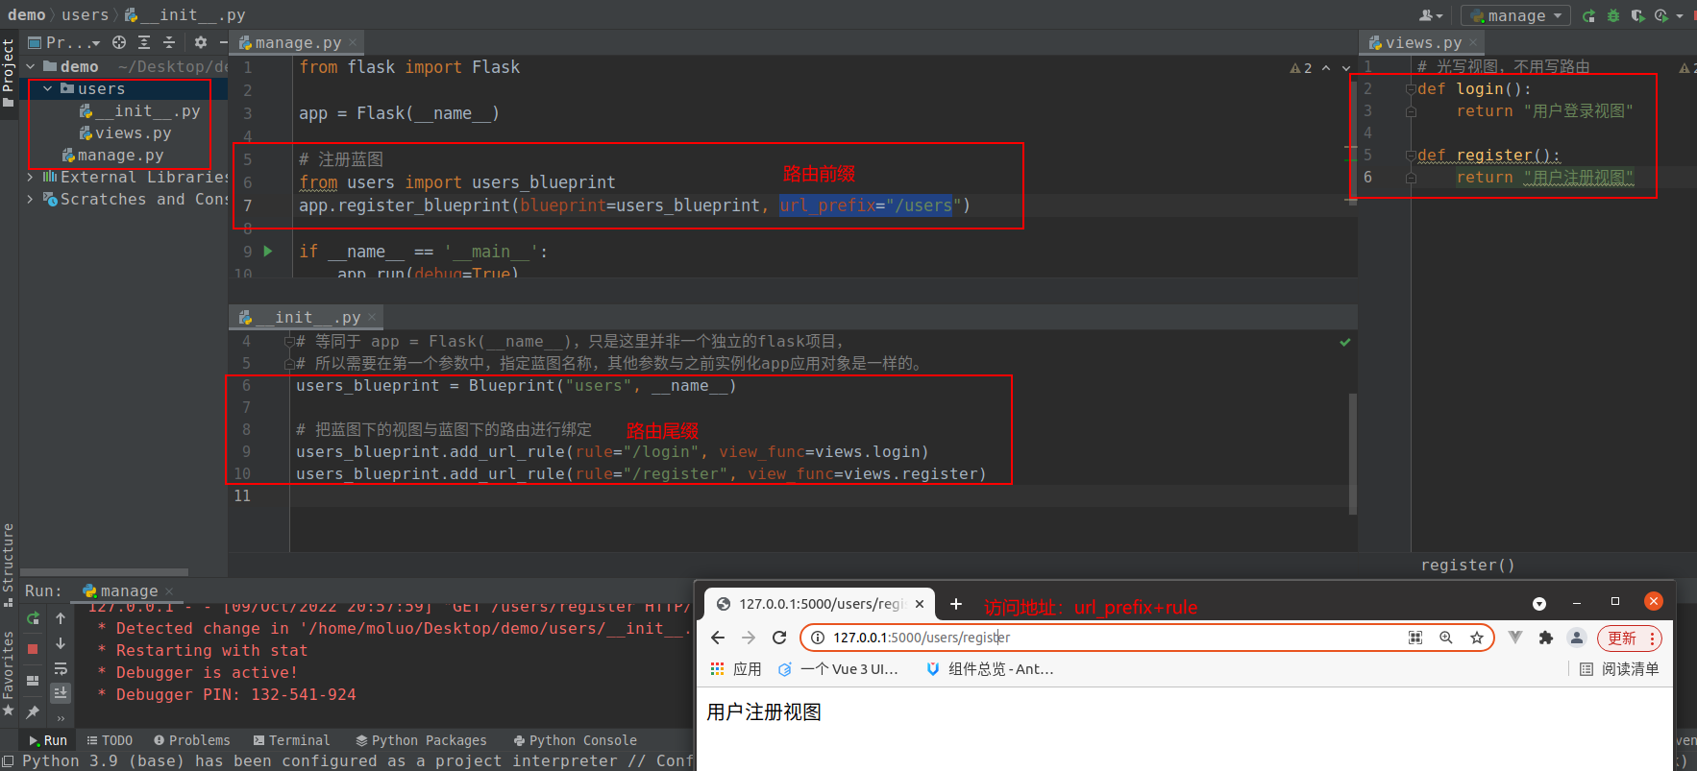The height and width of the screenshot is (771, 1697).
Task: Open the TODO tool window tab
Action: [110, 740]
